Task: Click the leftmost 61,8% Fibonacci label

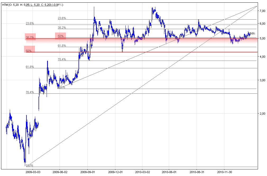Action: point(30,67)
